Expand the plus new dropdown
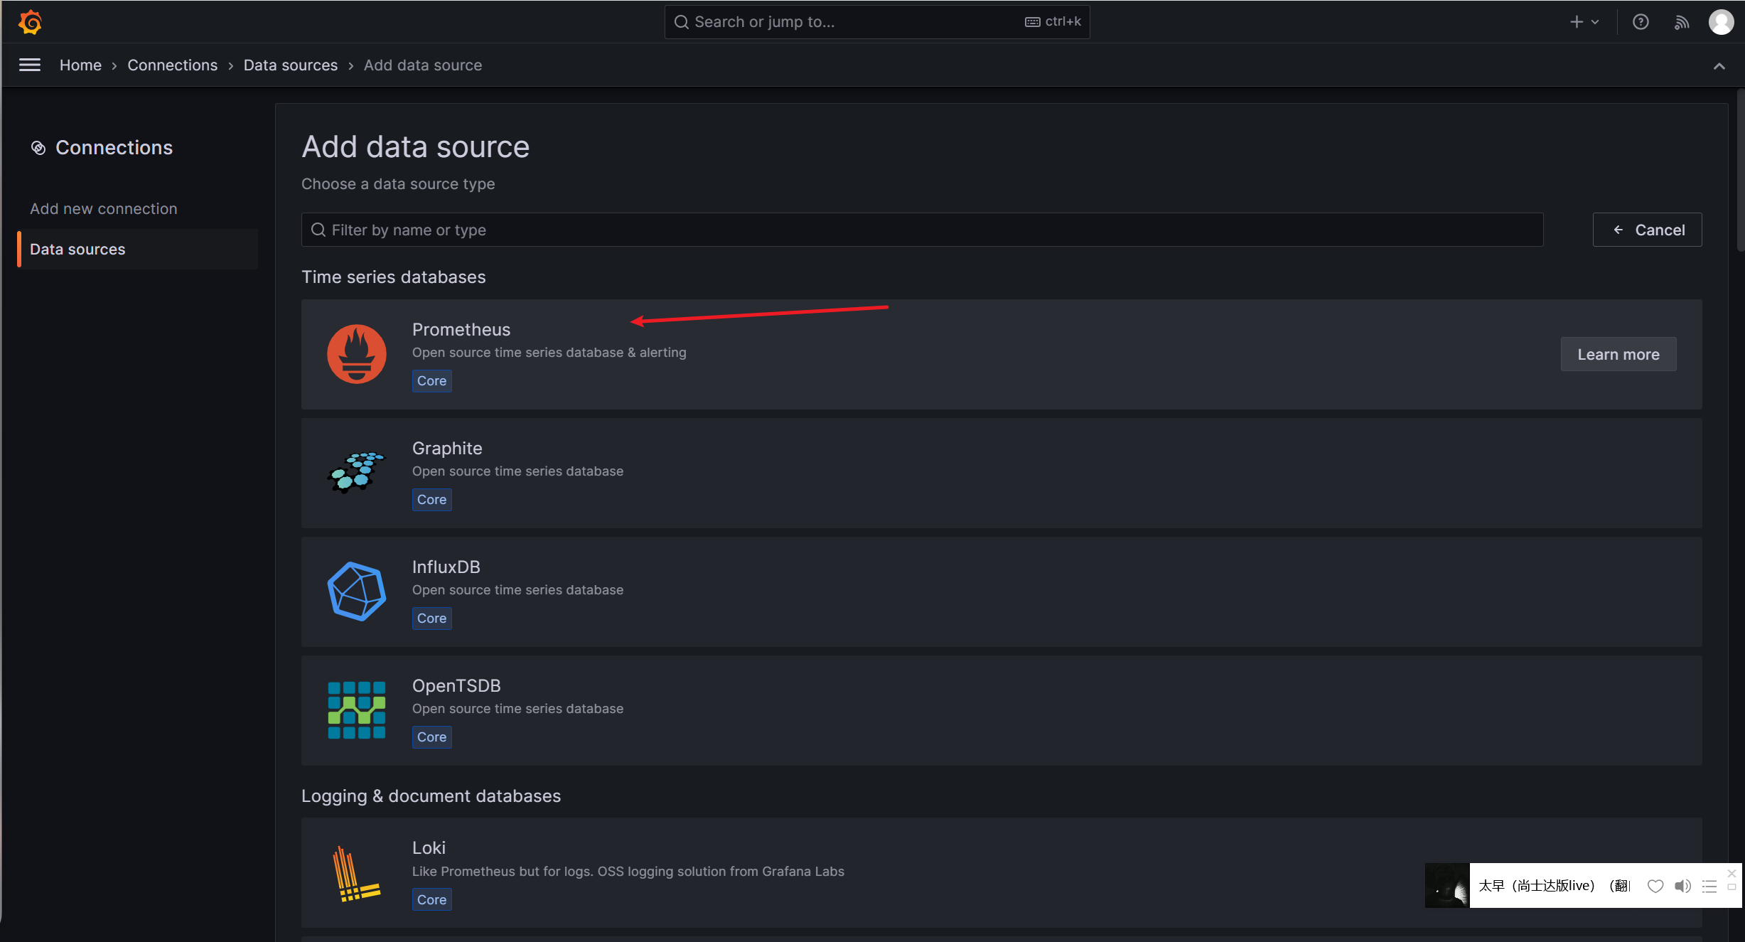1745x942 pixels. (x=1584, y=22)
